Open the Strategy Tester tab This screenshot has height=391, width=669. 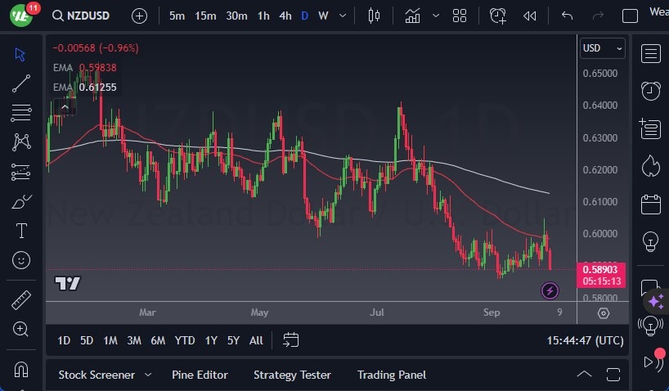pos(292,375)
